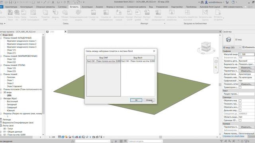
Task: Select Этаж 1 under Планы этажей
Action: (10, 80)
